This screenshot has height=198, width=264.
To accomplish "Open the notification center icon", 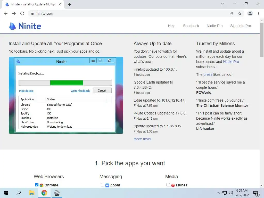I will coord(256,193).
